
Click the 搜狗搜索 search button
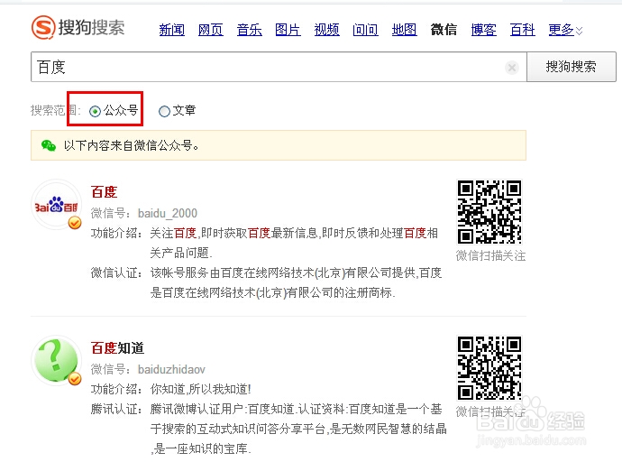[572, 67]
